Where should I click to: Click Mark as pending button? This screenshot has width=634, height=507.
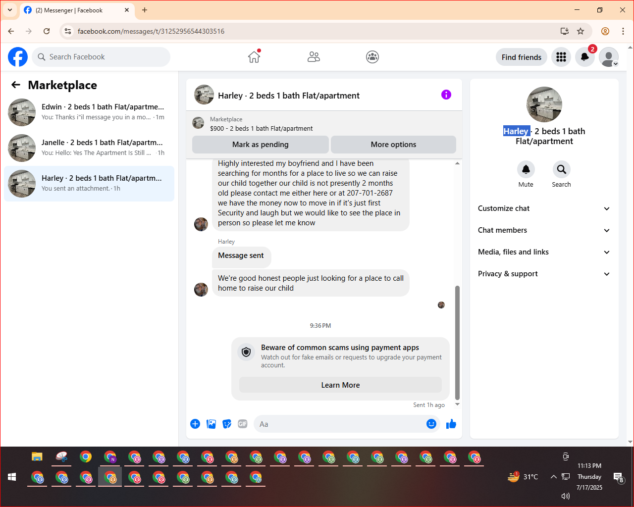[x=261, y=145]
